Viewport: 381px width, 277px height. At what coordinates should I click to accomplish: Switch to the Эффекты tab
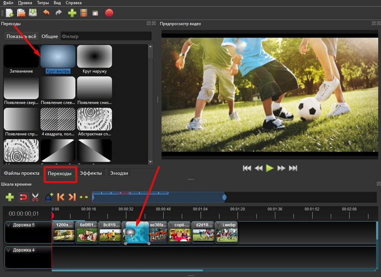pos(91,173)
